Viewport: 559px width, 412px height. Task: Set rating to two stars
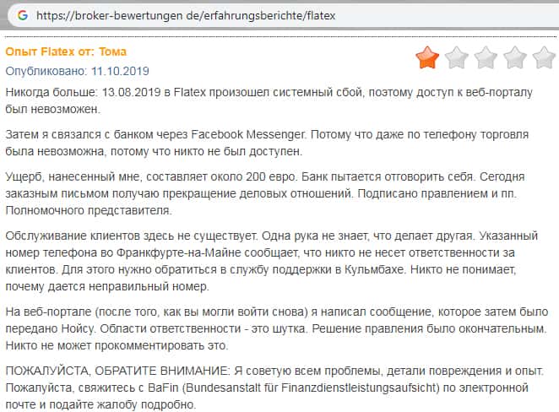coord(456,57)
